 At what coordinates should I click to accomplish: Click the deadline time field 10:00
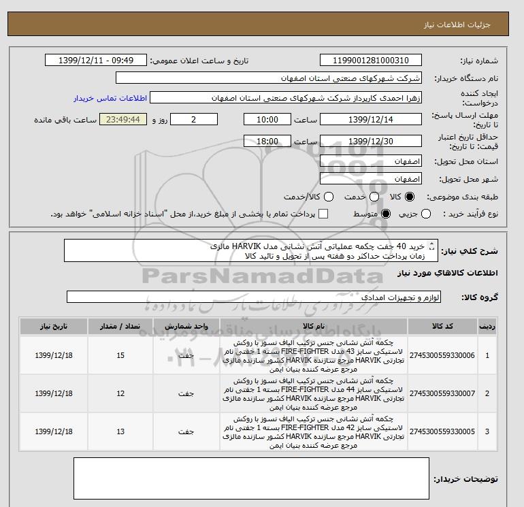pos(267,119)
